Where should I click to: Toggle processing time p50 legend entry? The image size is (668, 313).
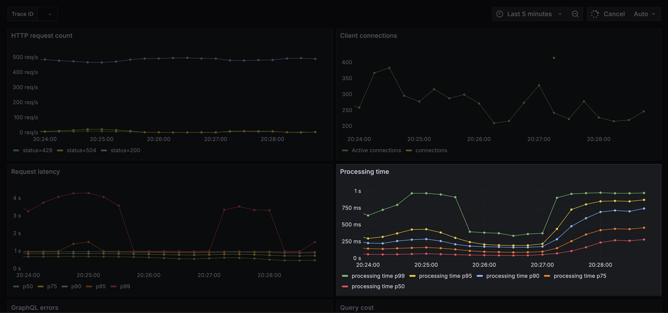tap(373, 287)
